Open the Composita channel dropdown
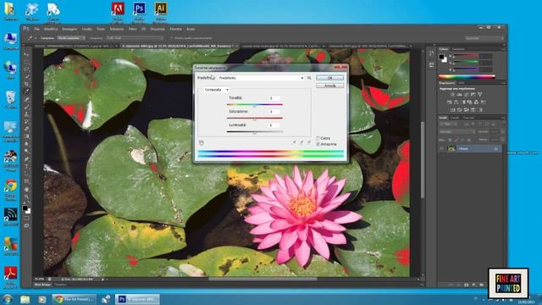The image size is (542, 305). (216, 90)
